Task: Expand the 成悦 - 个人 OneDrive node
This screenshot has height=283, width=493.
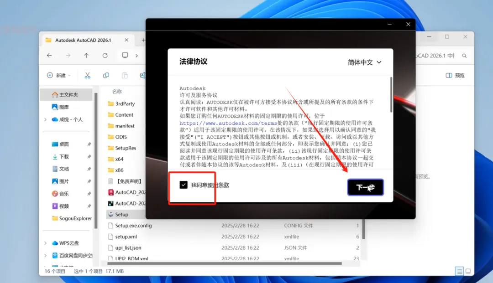Action: (46, 119)
